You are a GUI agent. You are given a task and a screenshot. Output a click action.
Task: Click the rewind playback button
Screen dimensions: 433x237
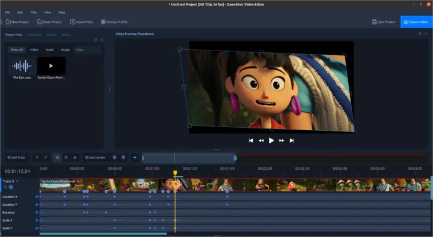(x=261, y=140)
